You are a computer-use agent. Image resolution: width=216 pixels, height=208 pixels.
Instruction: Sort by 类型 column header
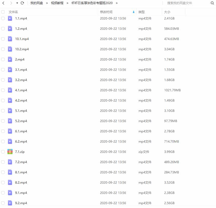141,12
